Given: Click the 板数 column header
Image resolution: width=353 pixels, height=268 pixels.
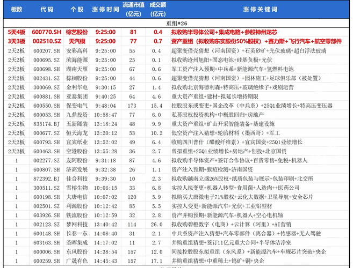Looking at the screenshot, I should [17, 9].
